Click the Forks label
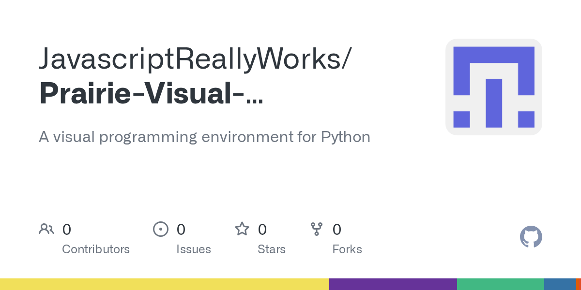Viewport: 581px width, 290px height. coord(347,249)
